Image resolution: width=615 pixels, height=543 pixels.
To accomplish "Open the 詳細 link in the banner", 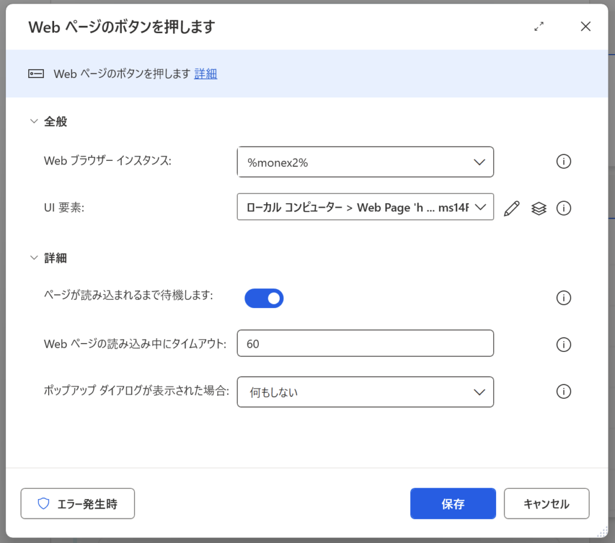I will pyautogui.click(x=205, y=74).
